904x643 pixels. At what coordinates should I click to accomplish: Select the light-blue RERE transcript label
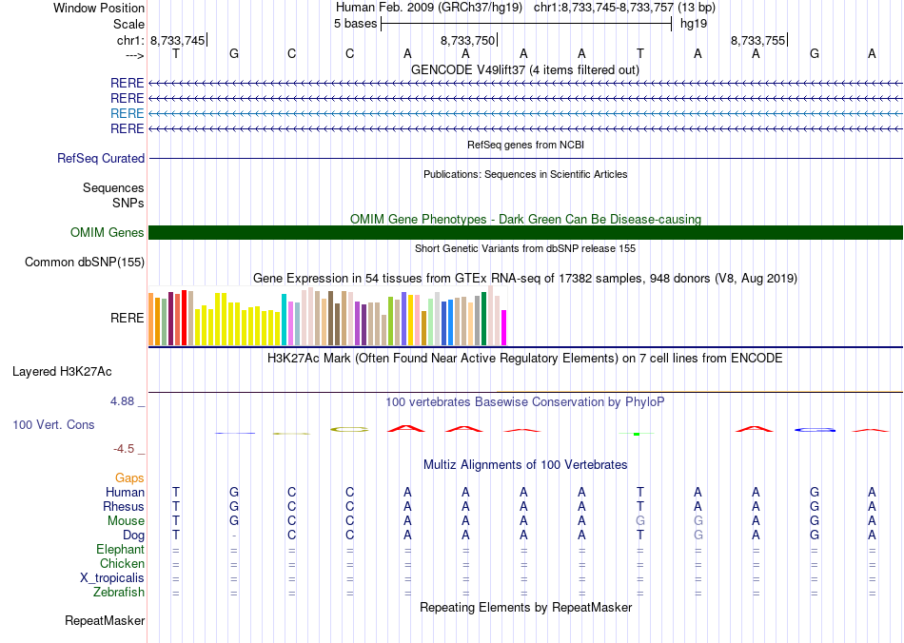tap(127, 113)
